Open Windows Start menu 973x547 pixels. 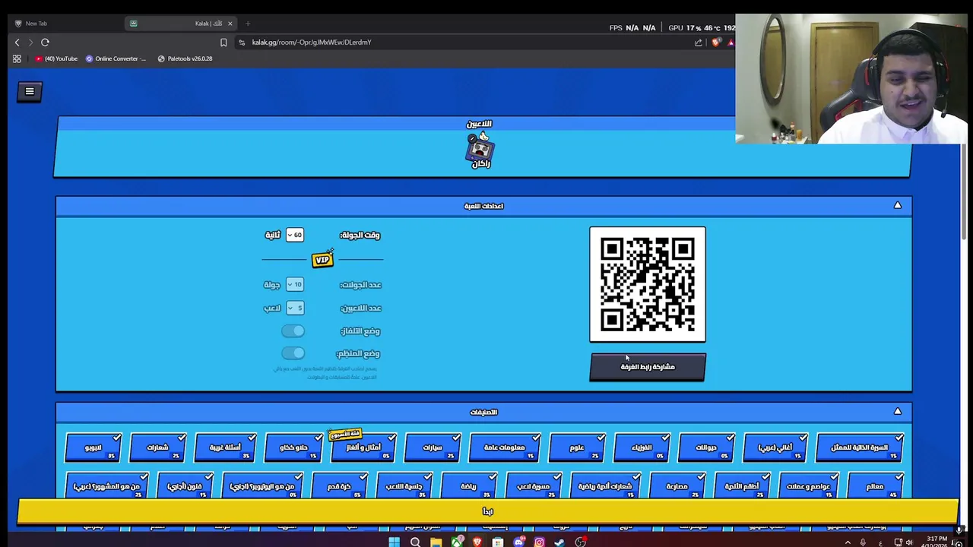[x=394, y=542]
